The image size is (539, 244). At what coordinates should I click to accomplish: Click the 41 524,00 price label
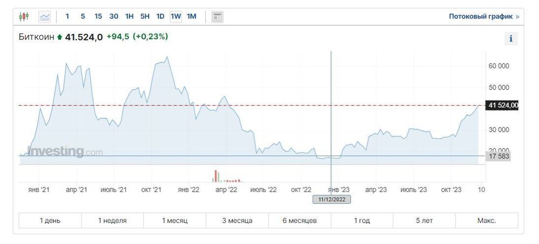coord(501,105)
